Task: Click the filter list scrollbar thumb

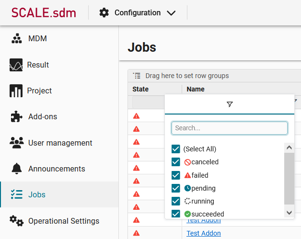Action: click(x=289, y=179)
